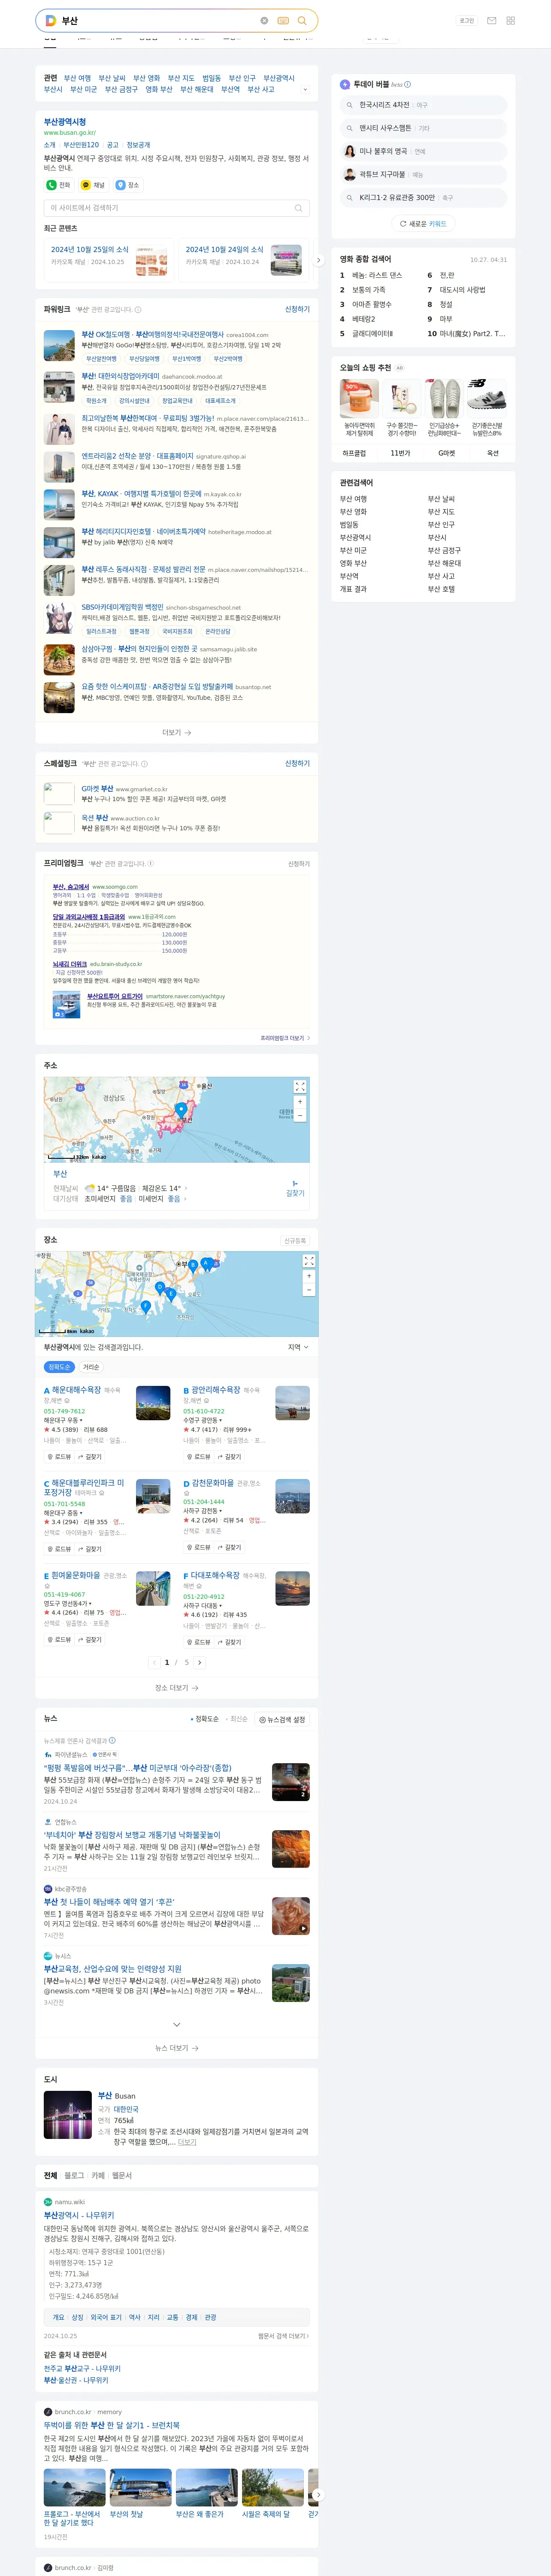Go to next places page

199,1663
